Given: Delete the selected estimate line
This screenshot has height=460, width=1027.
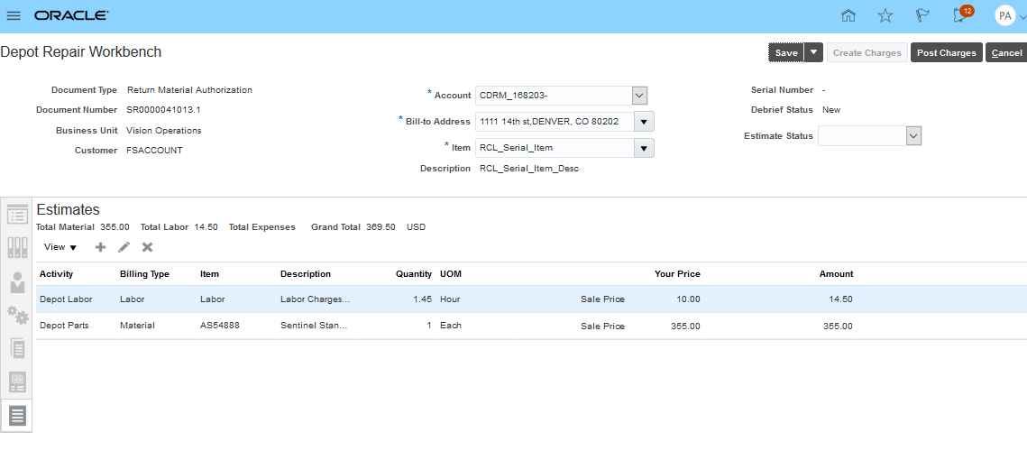Looking at the screenshot, I should tap(147, 247).
